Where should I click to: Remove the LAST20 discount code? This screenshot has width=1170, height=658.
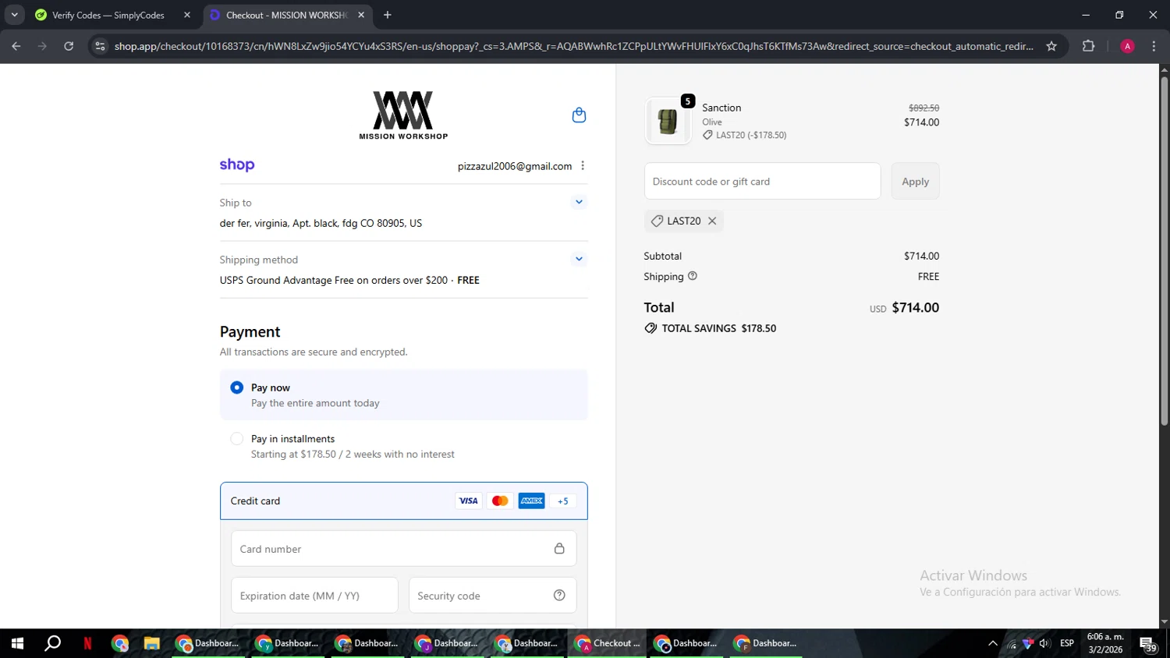tap(712, 221)
